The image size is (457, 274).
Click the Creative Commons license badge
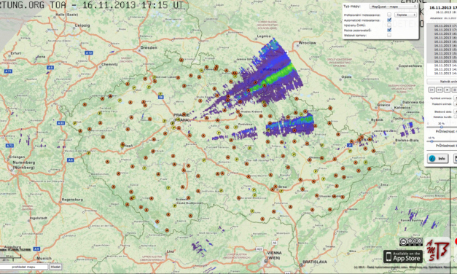point(411,242)
